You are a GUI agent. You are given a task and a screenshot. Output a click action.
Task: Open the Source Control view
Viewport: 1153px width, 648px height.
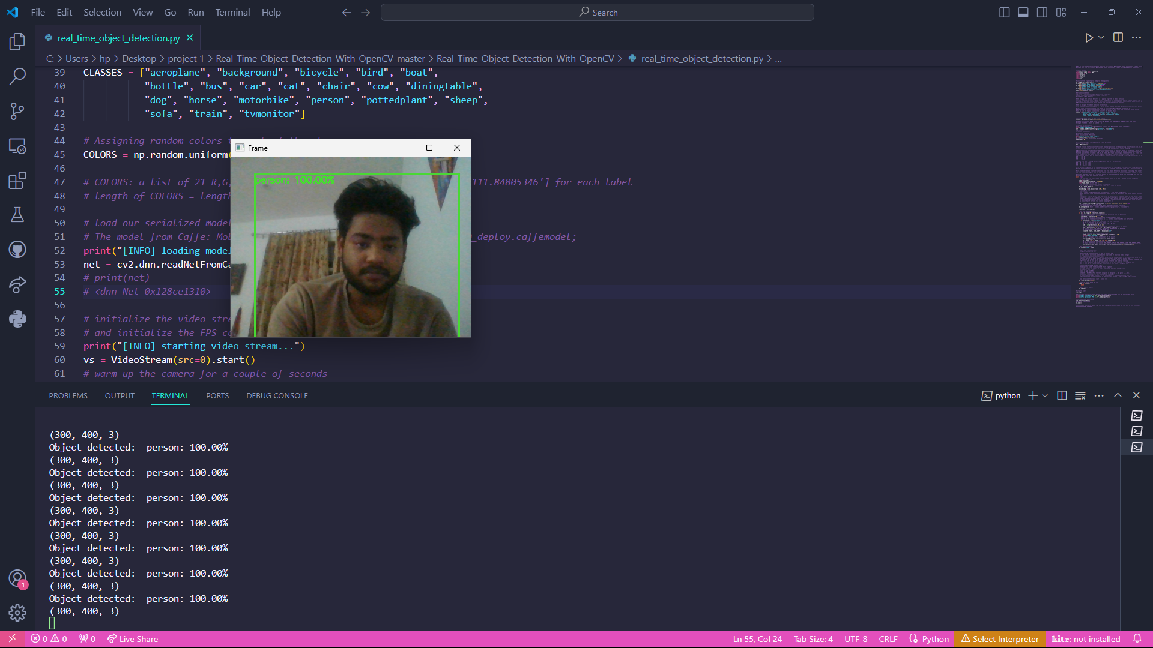tap(17, 111)
